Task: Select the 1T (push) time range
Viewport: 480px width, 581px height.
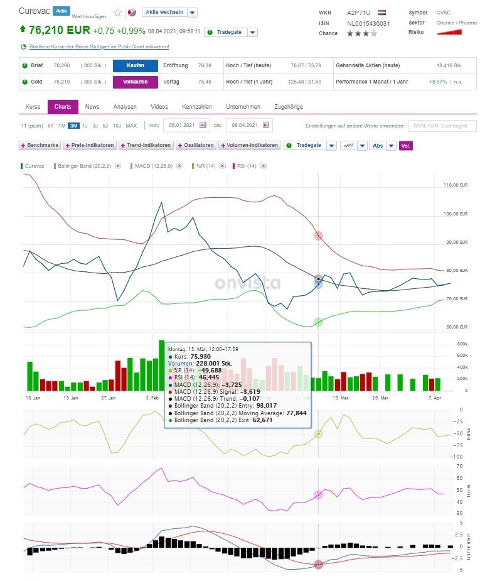Action: (x=32, y=126)
